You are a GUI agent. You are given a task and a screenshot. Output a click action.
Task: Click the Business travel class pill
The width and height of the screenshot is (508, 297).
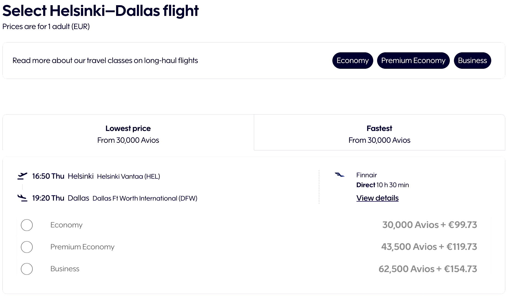[x=472, y=61]
